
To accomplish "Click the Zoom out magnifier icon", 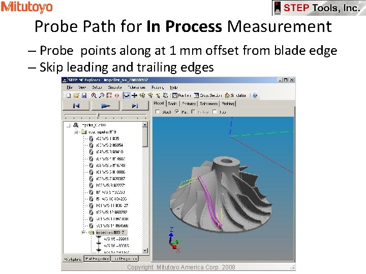I will 102,95.
